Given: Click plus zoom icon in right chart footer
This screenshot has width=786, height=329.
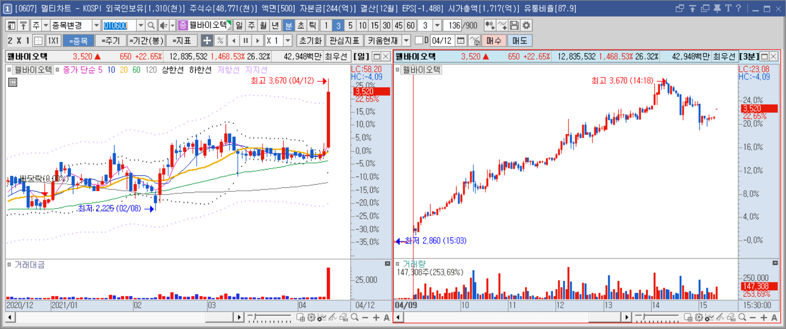Looking at the screenshot, I should (x=764, y=317).
